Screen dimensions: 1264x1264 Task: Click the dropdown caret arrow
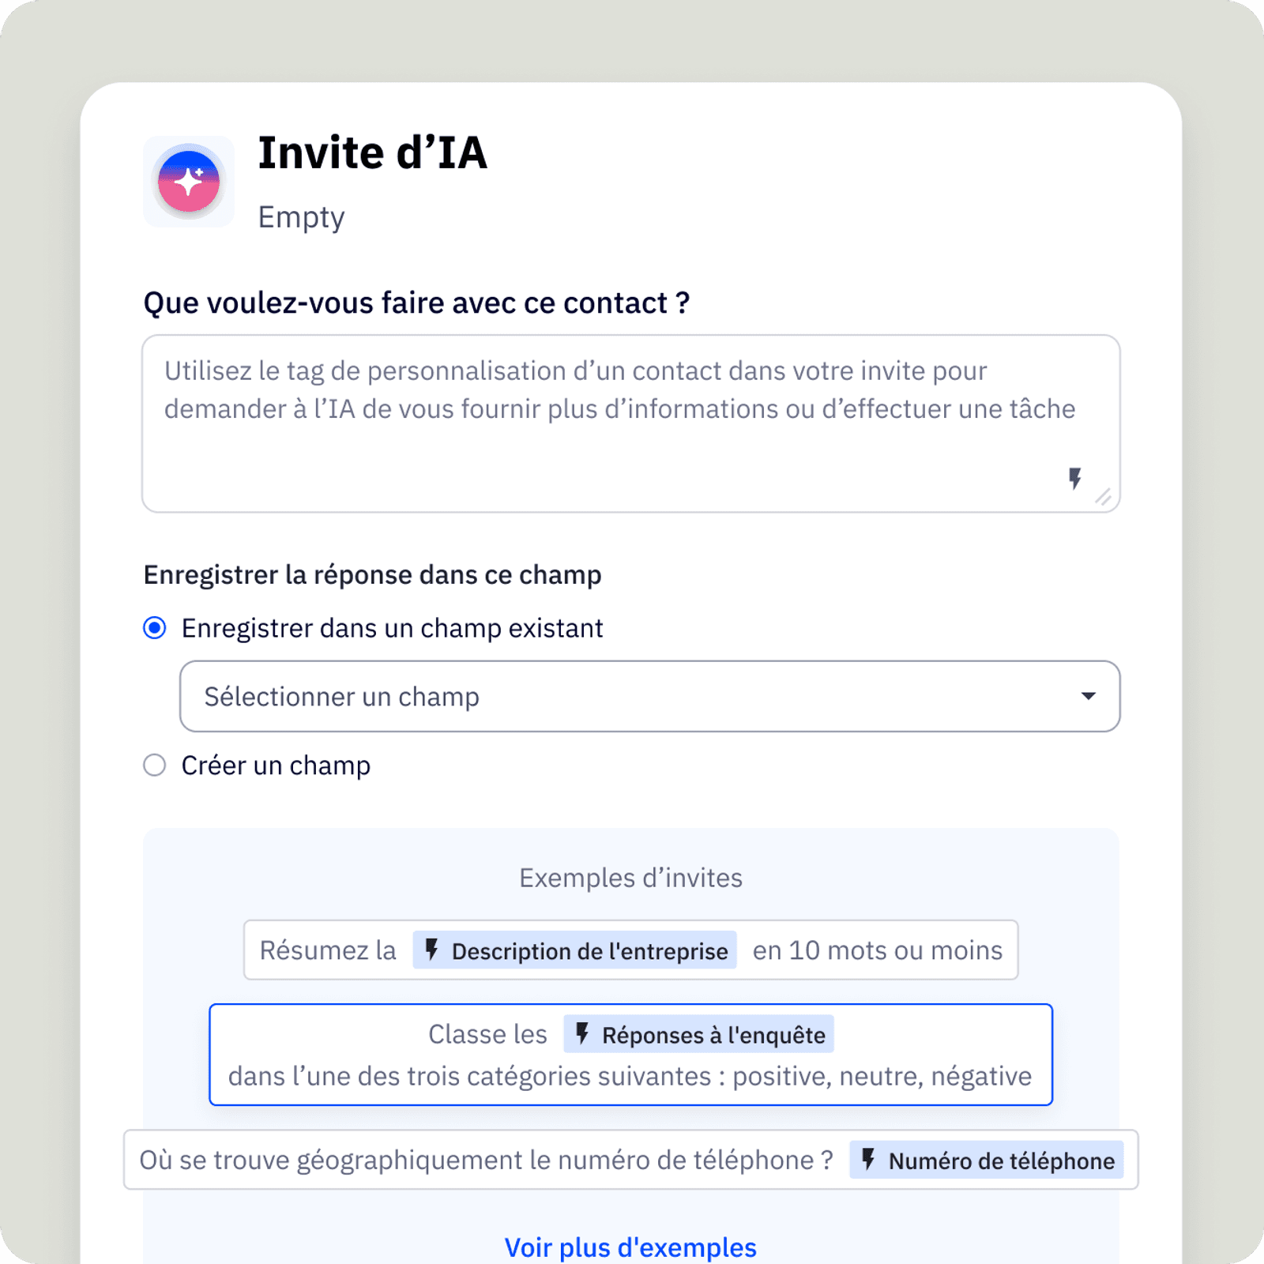(1089, 696)
